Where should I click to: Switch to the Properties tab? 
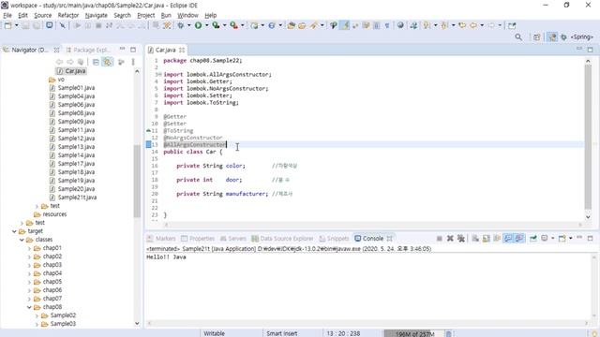tap(198, 239)
